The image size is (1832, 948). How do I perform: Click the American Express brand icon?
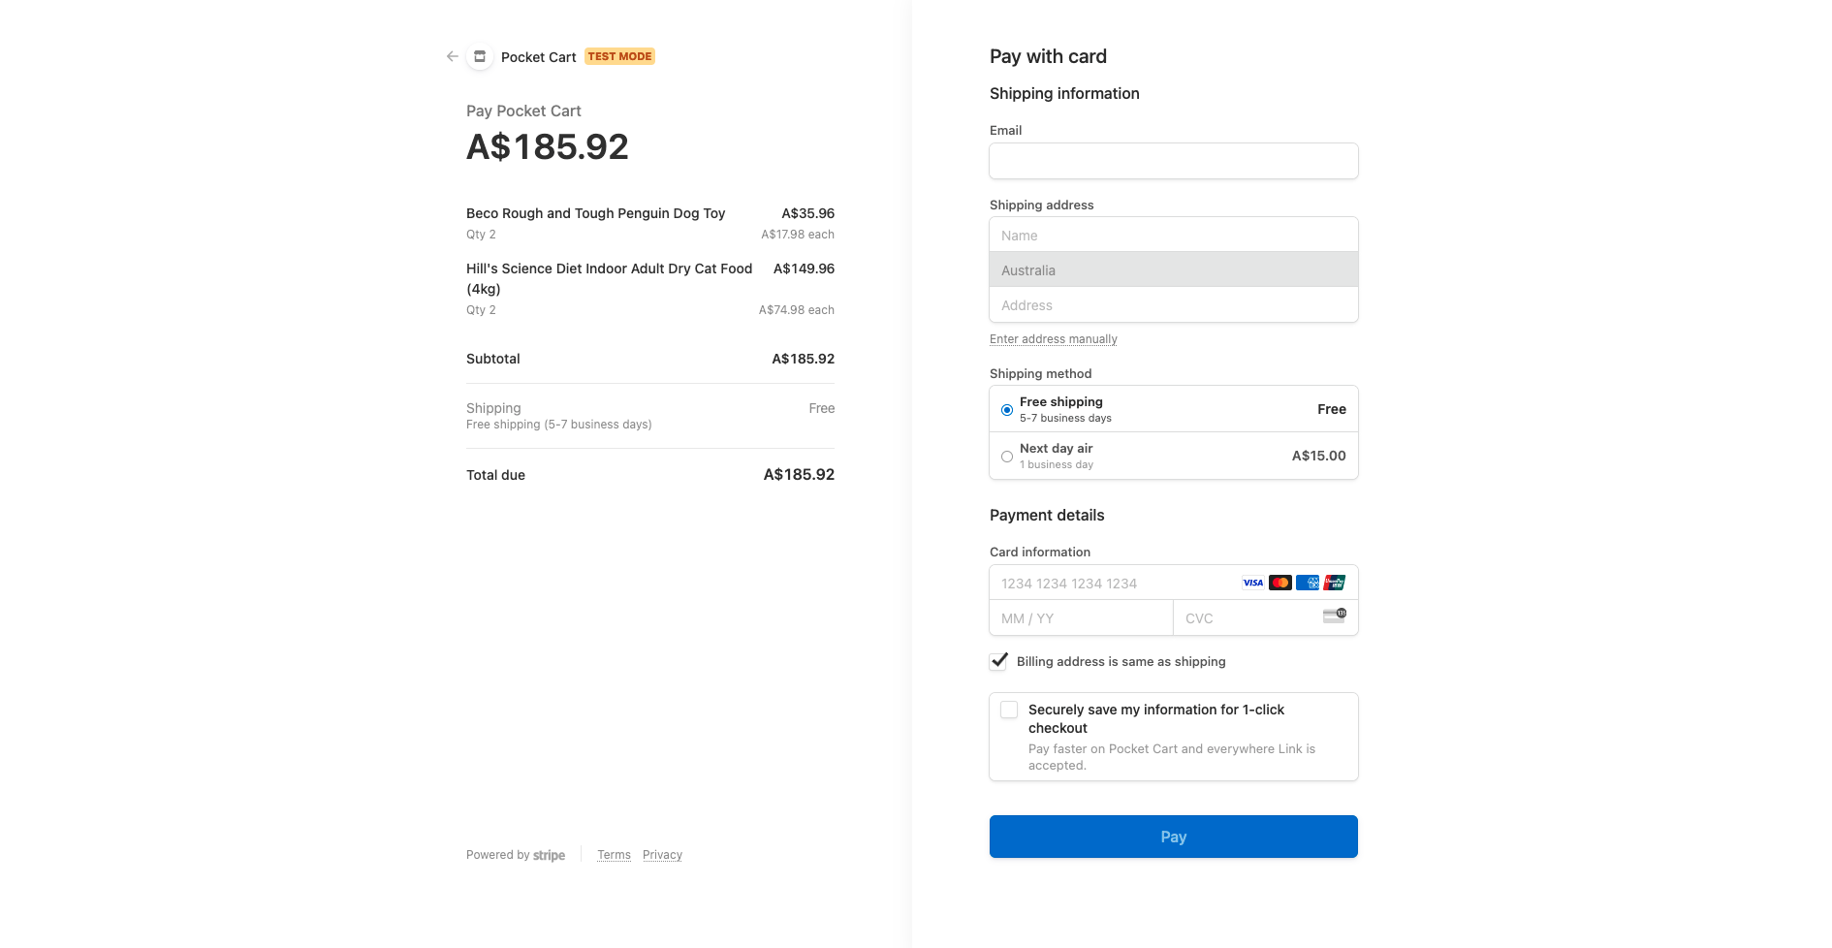(x=1307, y=583)
